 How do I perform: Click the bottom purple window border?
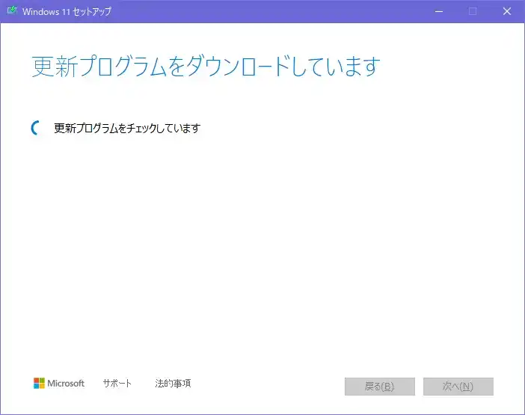262,413
